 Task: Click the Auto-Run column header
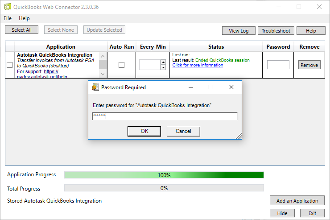(x=122, y=47)
